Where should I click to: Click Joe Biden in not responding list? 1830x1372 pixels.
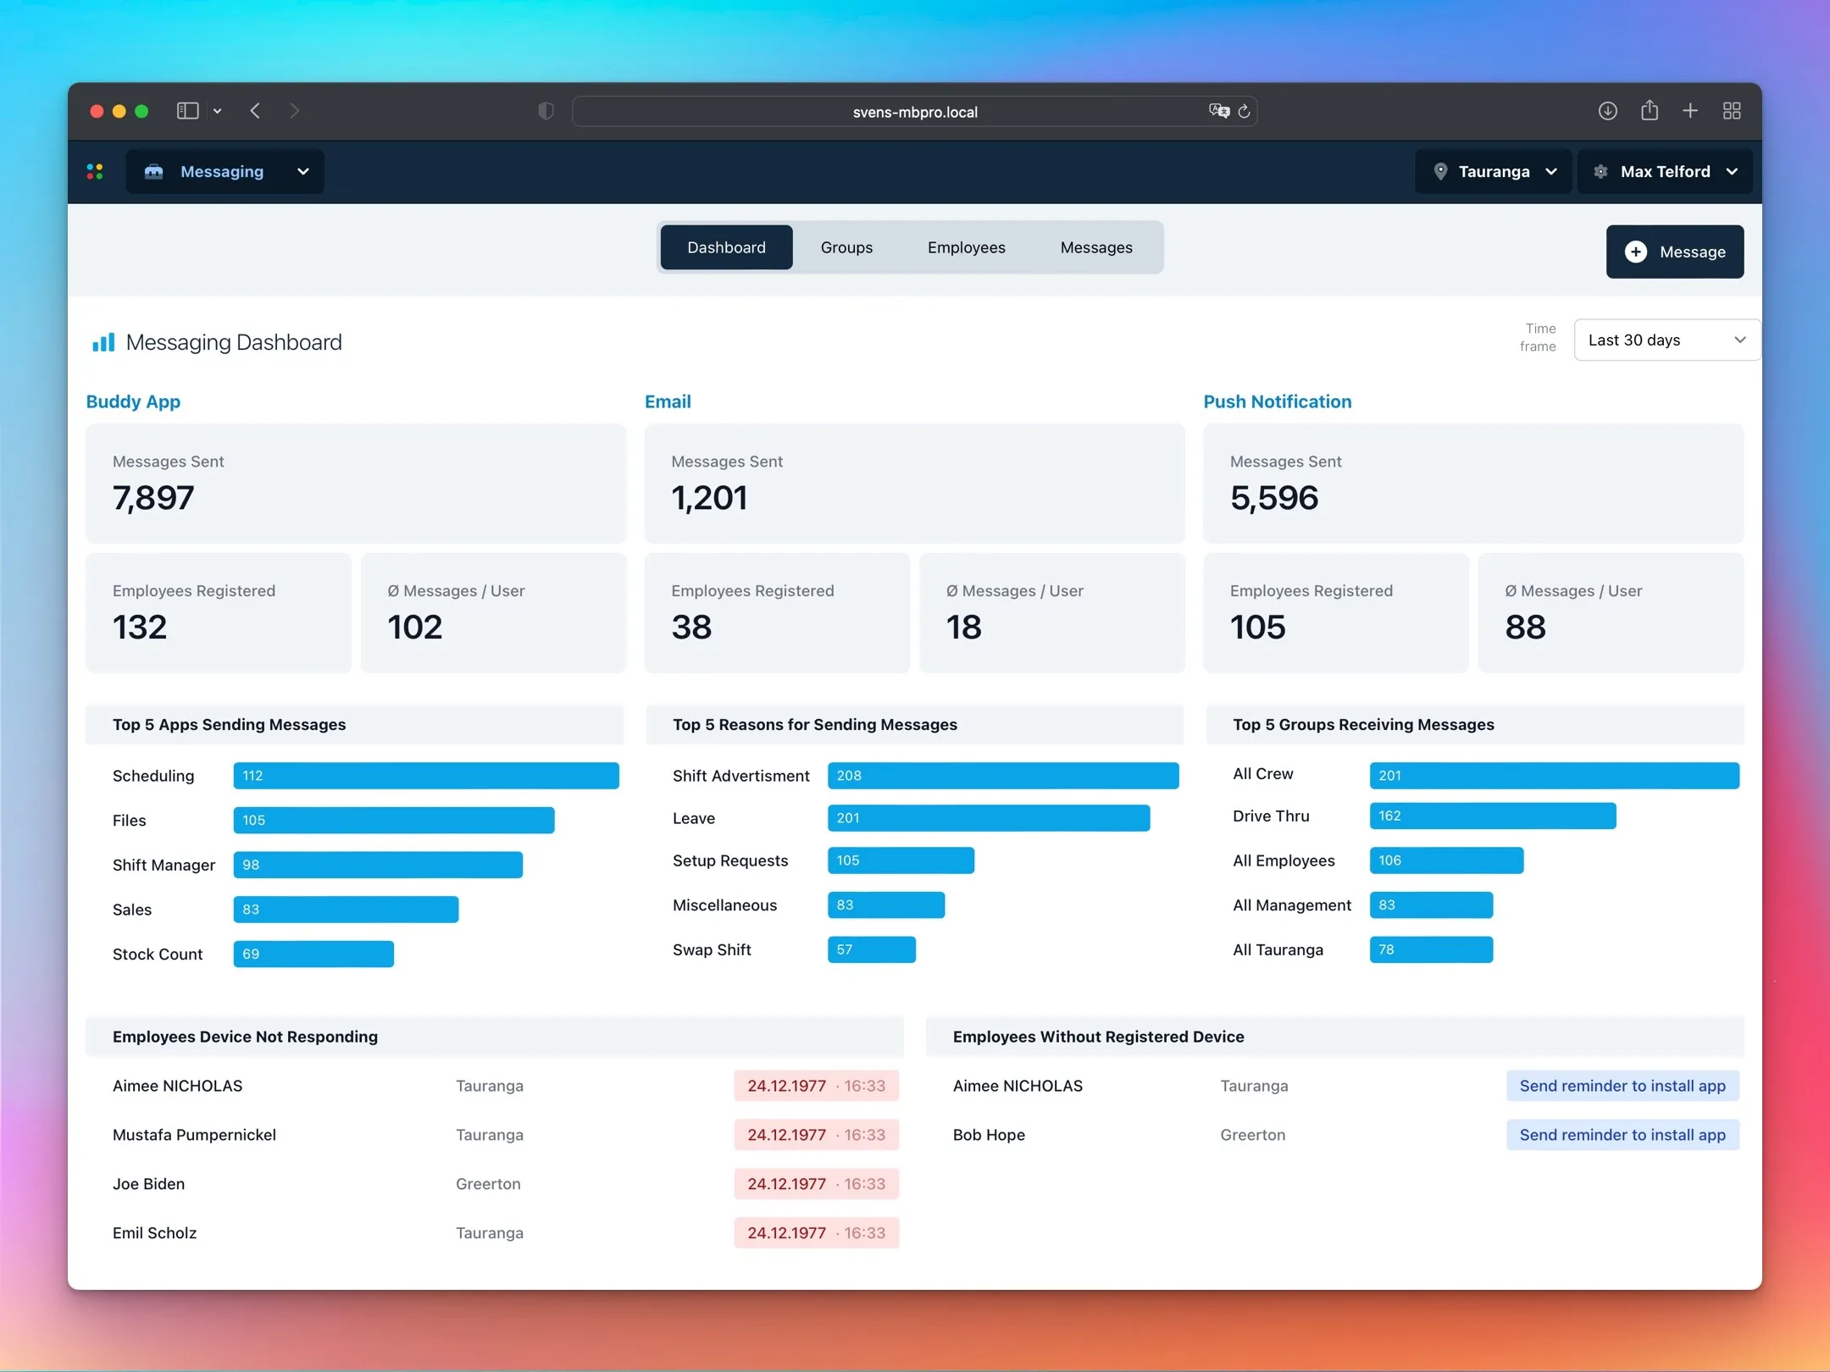click(x=148, y=1184)
